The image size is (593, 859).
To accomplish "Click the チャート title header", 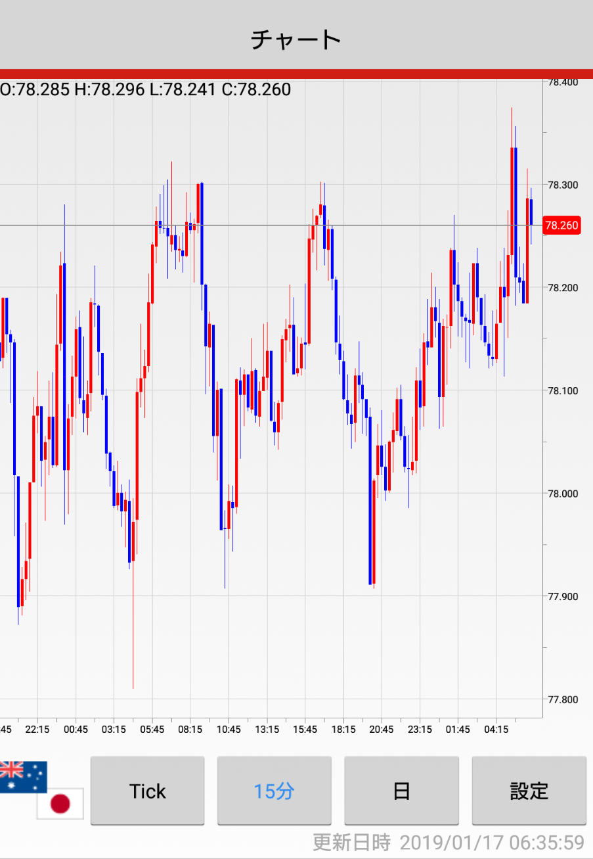I will pyautogui.click(x=296, y=39).
